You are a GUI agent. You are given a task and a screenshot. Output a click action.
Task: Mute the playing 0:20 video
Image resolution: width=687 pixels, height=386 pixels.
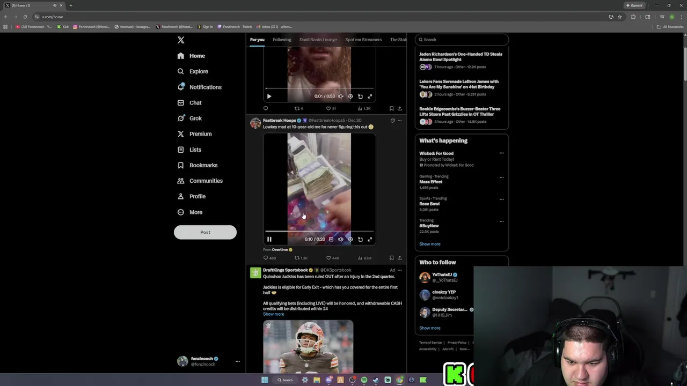pos(341,239)
